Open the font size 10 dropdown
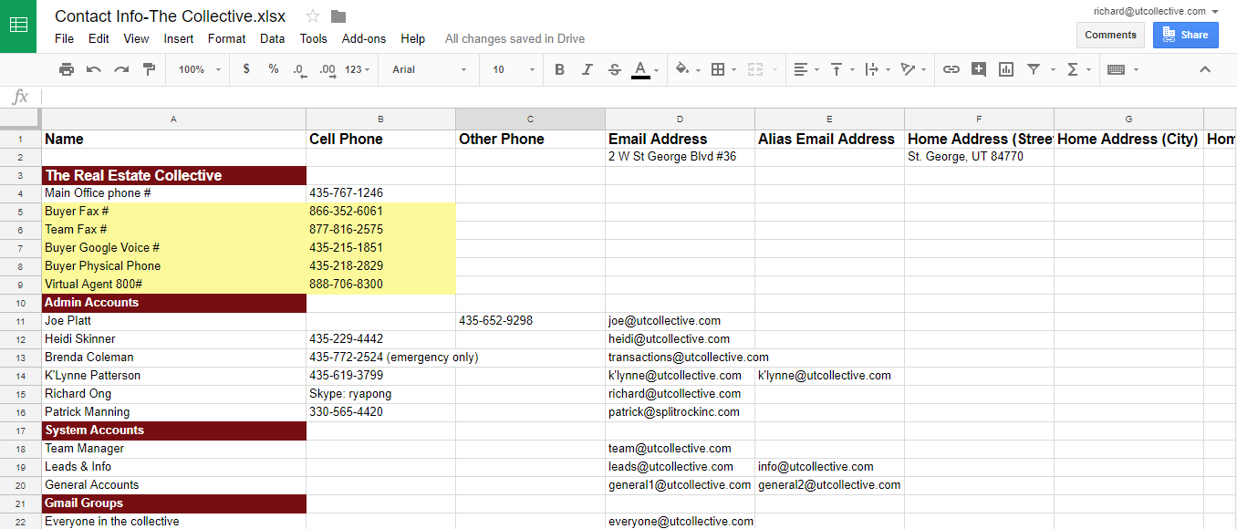1237x529 pixels. pos(514,69)
